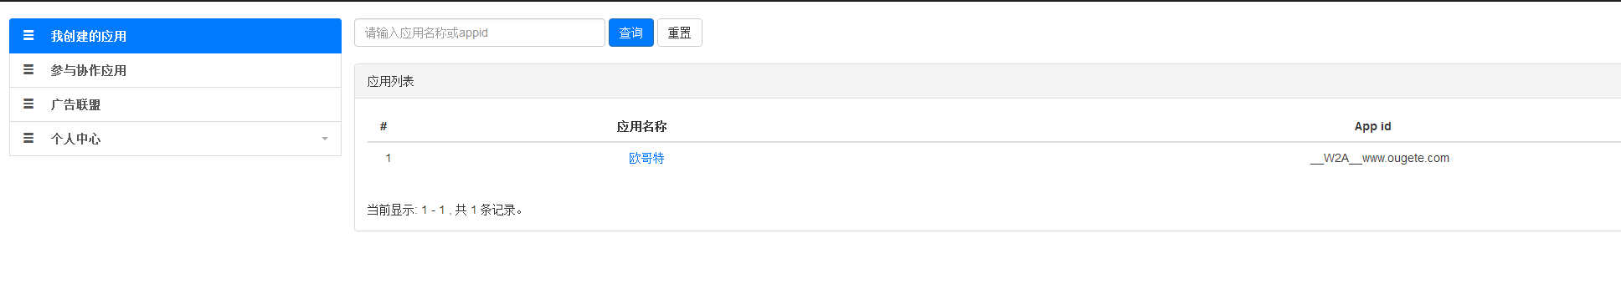Select the 参与协作应用 menu item
The width and height of the screenshot is (1621, 304).
pyautogui.click(x=175, y=70)
